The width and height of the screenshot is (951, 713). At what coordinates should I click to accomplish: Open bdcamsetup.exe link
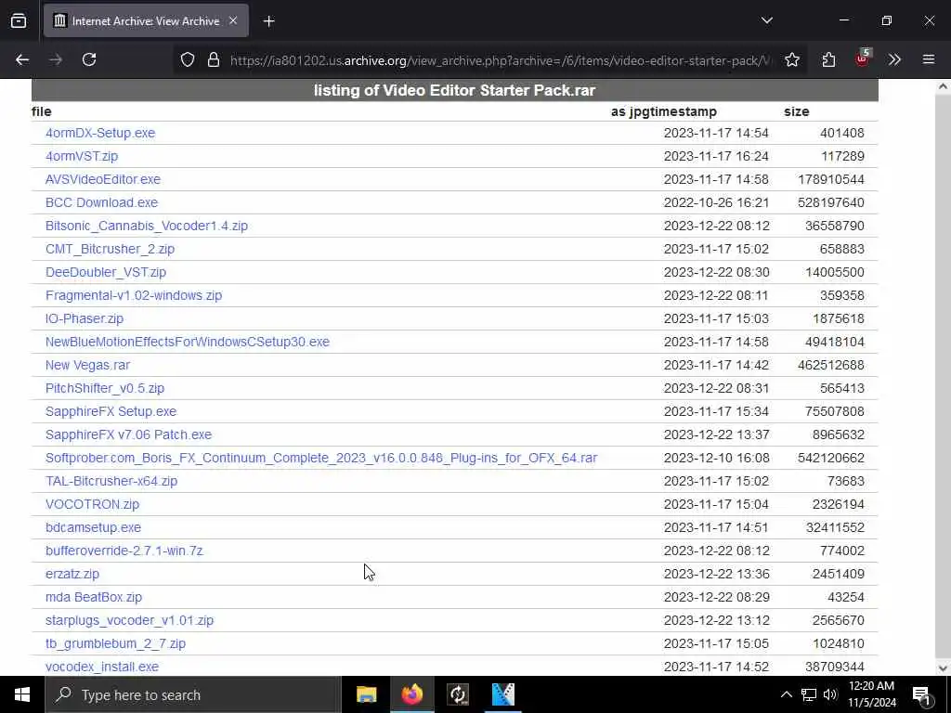coord(94,527)
